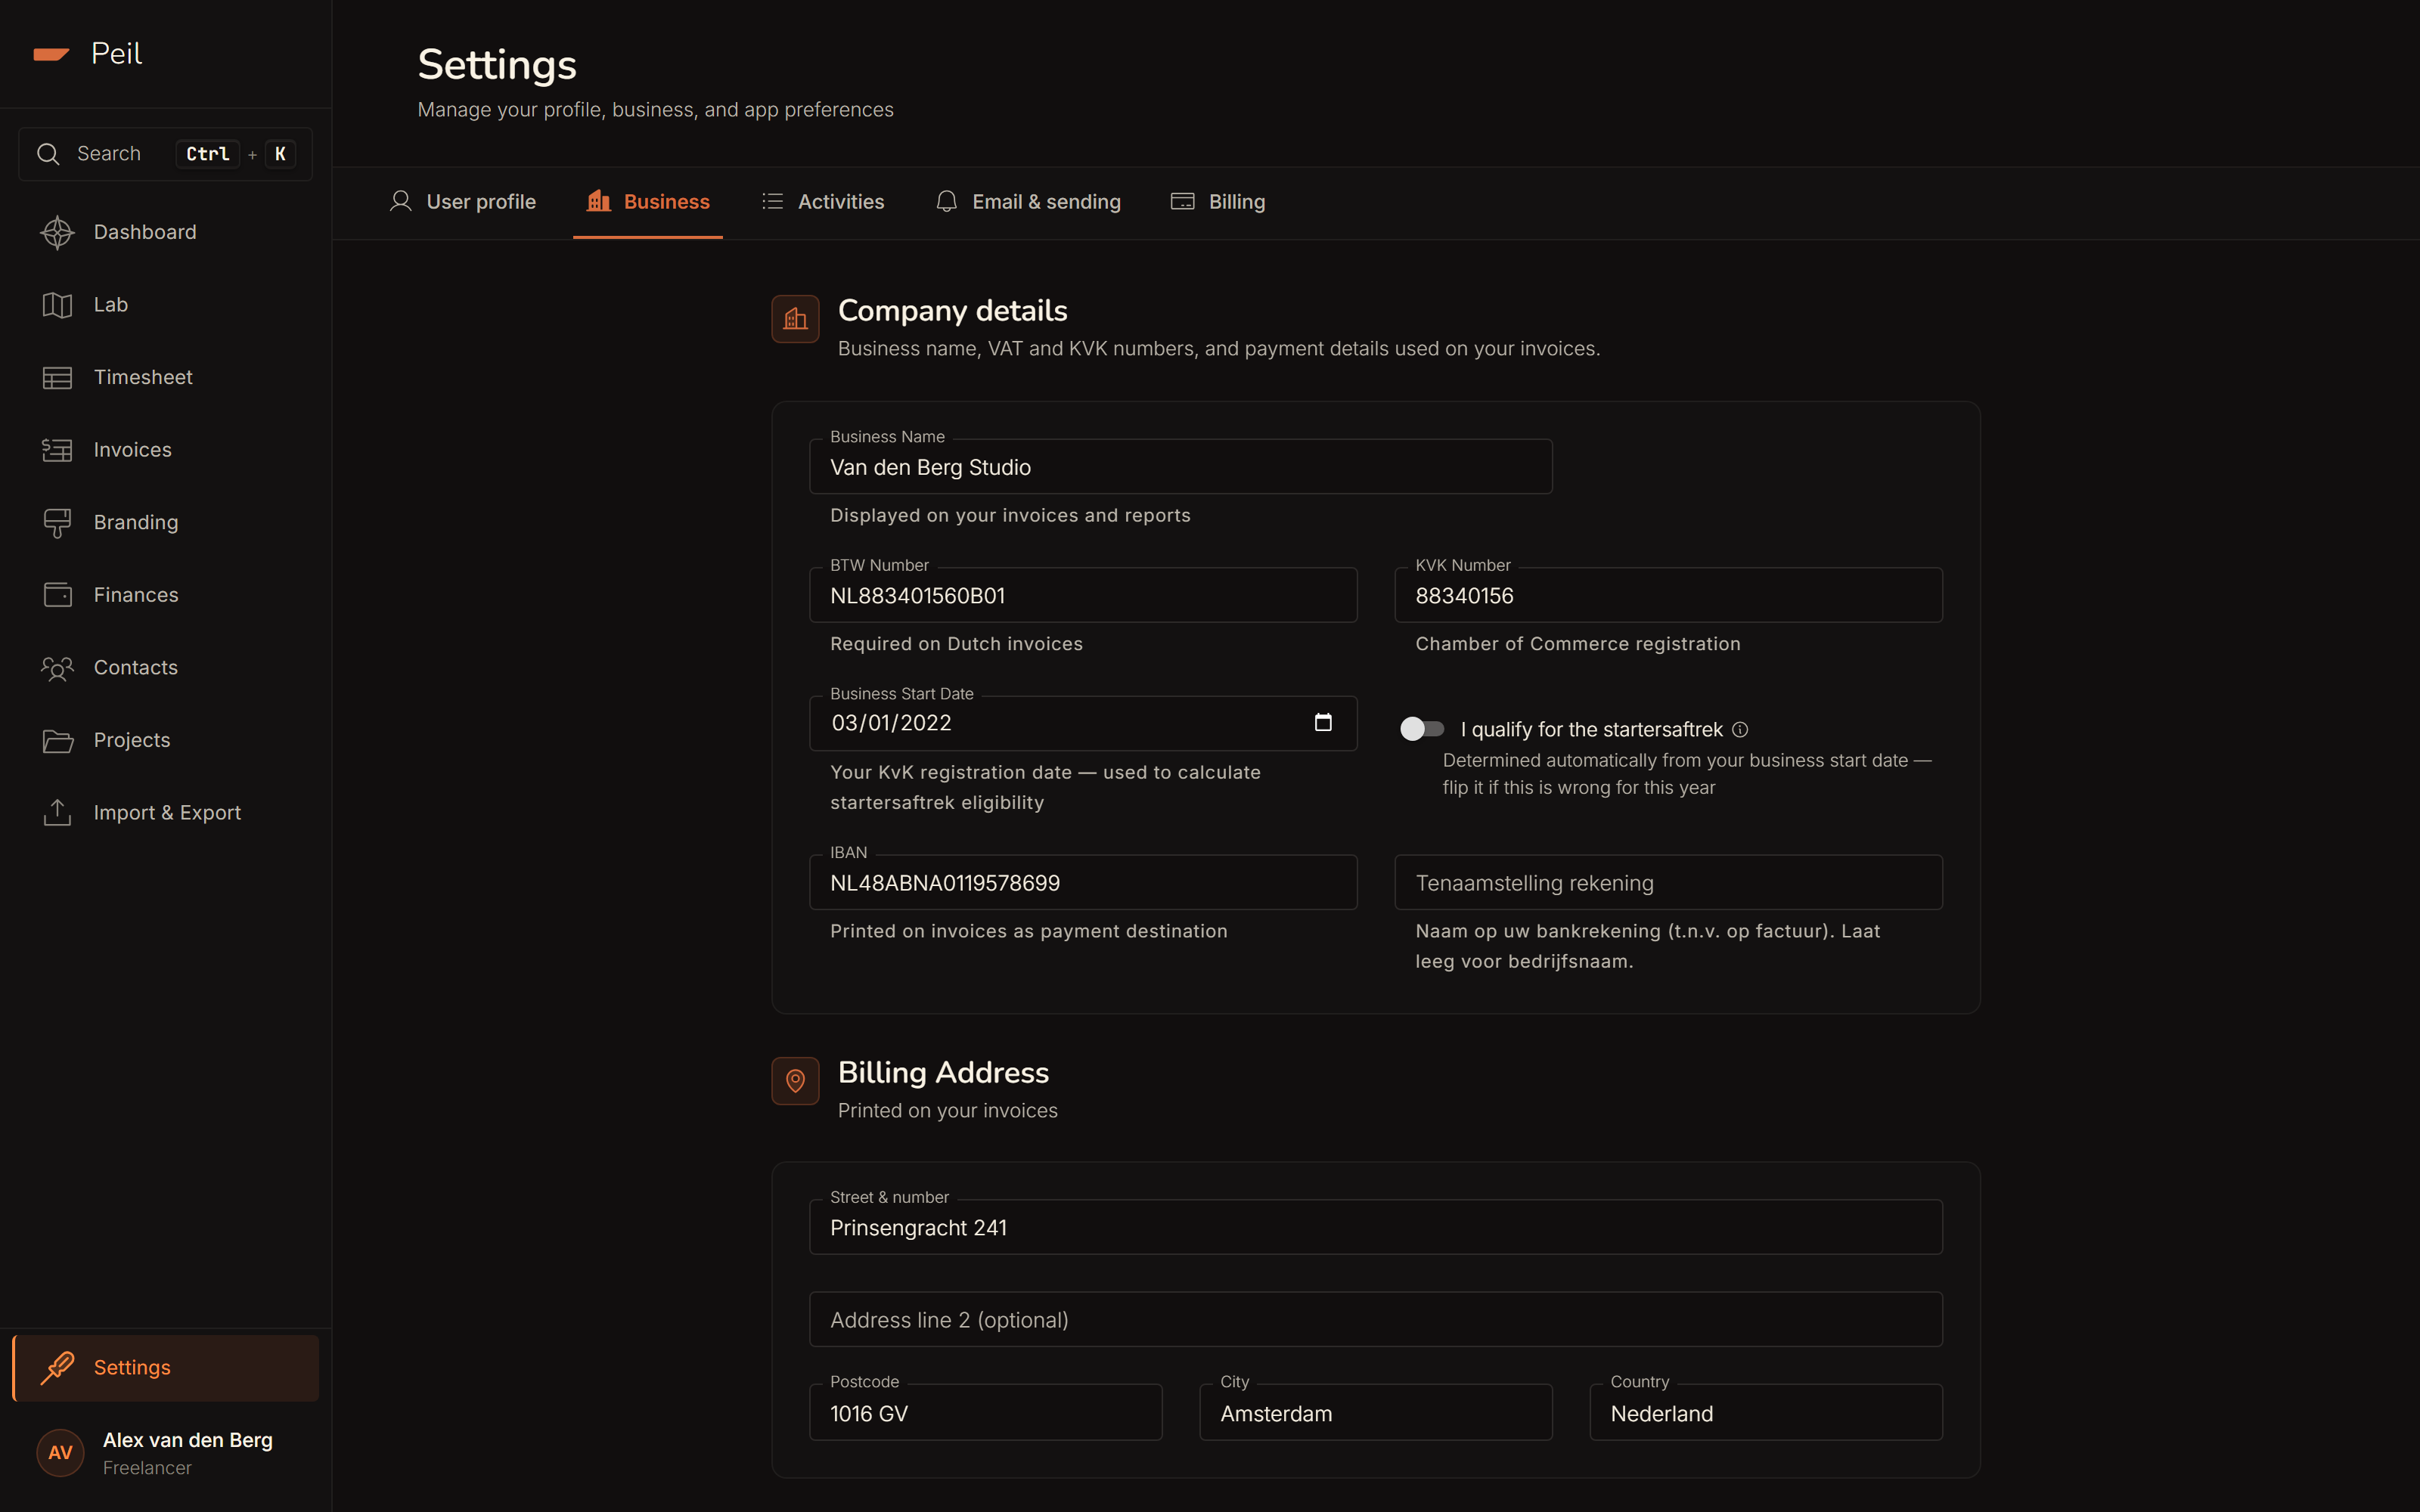The width and height of the screenshot is (2420, 1512).
Task: Click the Business Start Date value 03/01/2022
Action: (891, 722)
